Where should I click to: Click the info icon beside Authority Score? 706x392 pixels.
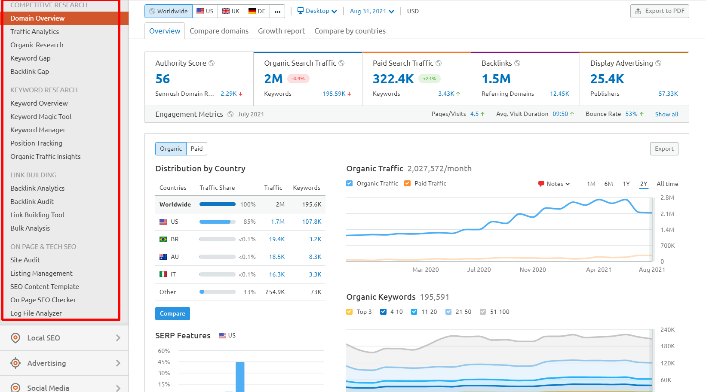(x=211, y=63)
